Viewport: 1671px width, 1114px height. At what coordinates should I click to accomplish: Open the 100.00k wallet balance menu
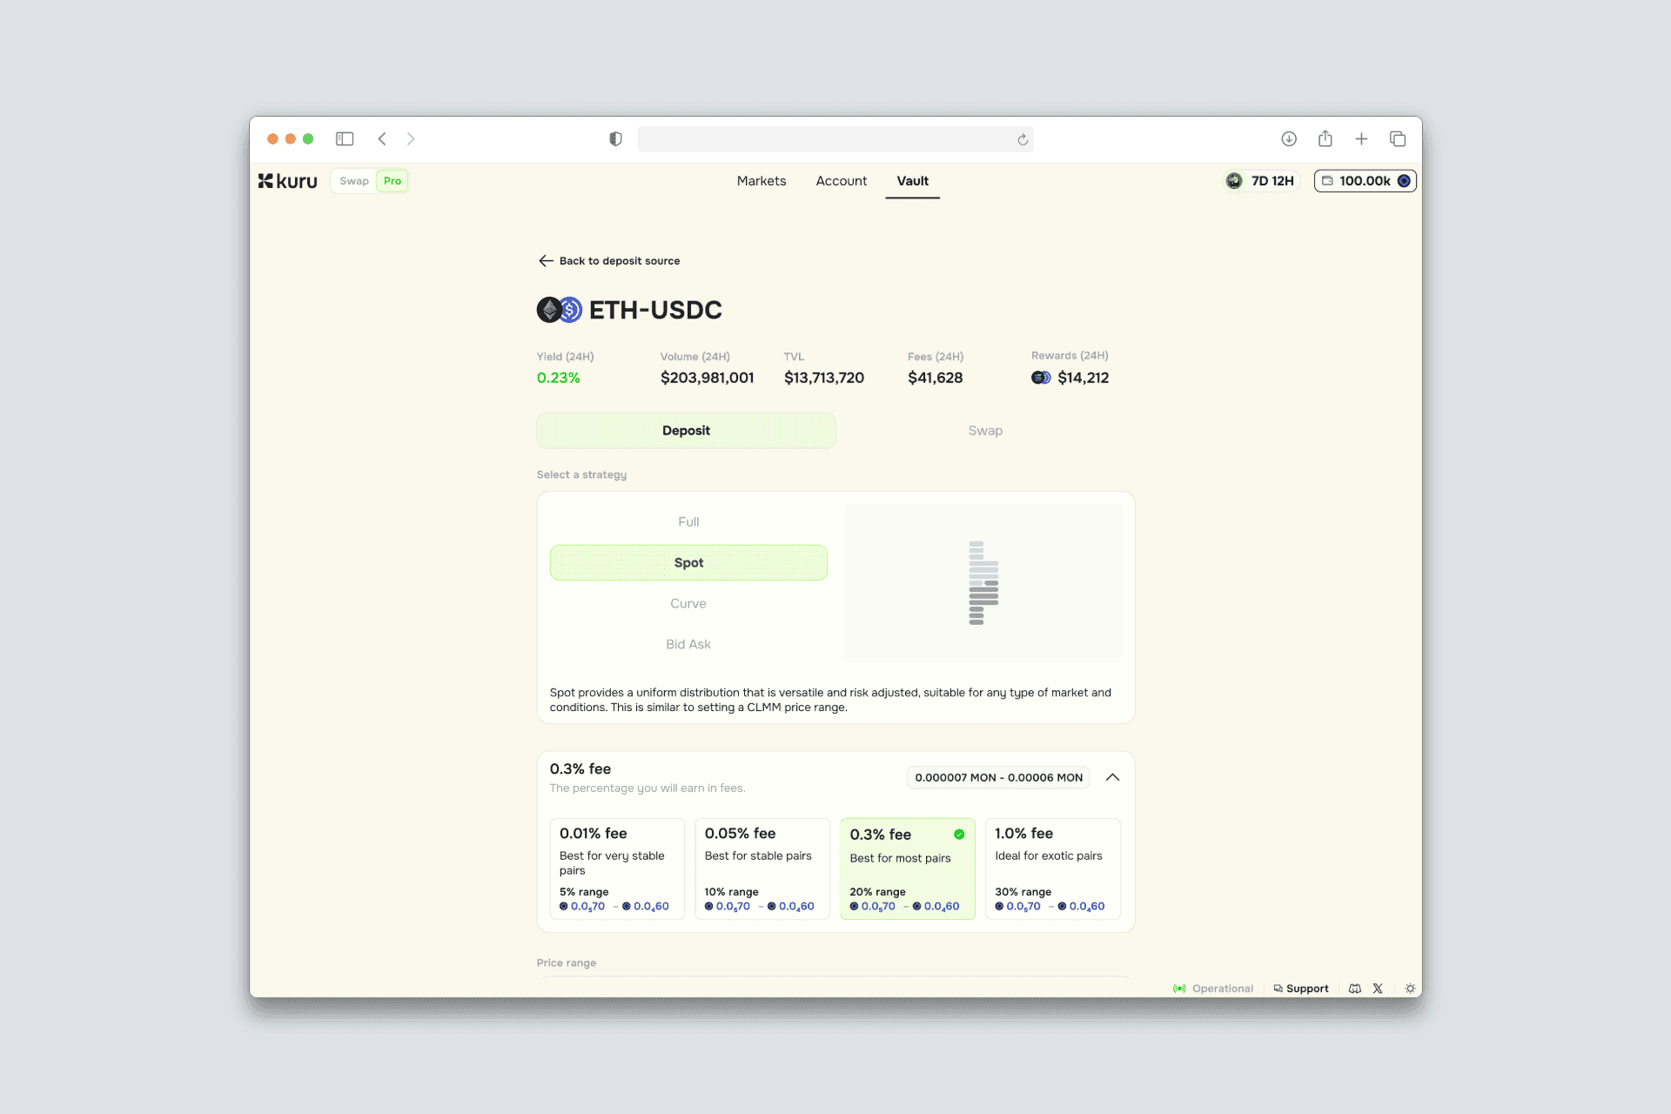1364,181
